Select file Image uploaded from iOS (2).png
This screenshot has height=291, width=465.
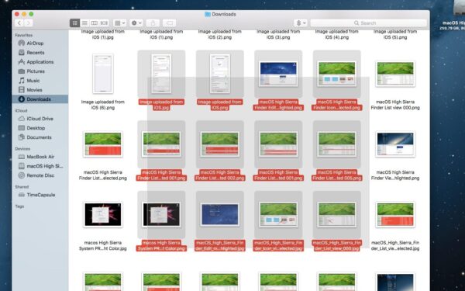click(x=220, y=34)
